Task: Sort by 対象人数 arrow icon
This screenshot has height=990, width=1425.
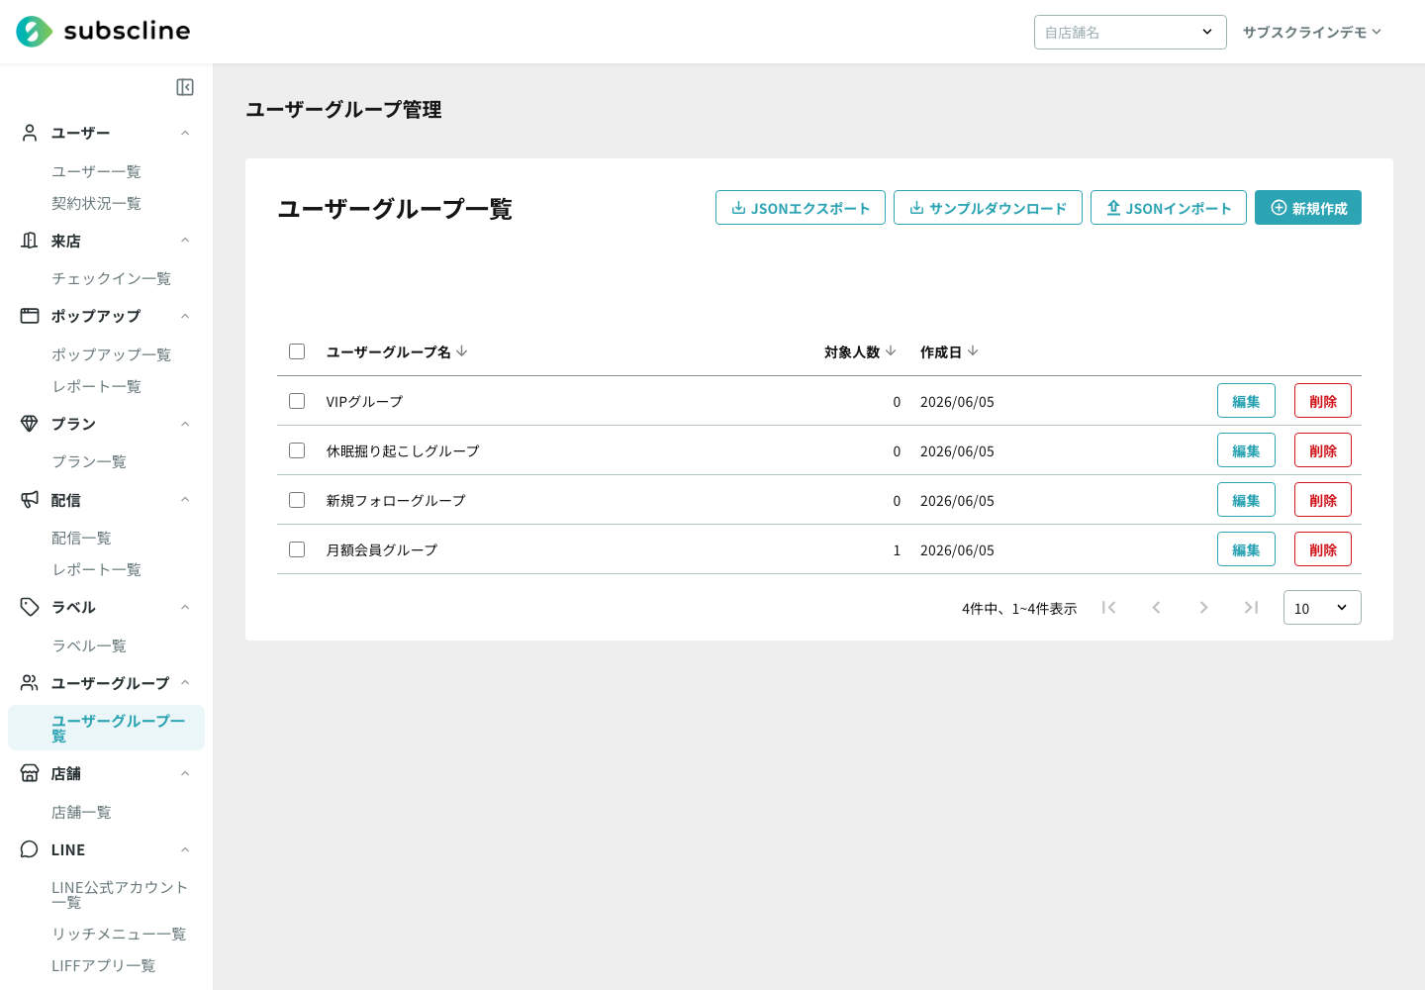Action: (x=891, y=351)
